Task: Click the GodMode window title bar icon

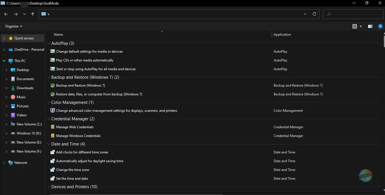Action: [3, 3]
